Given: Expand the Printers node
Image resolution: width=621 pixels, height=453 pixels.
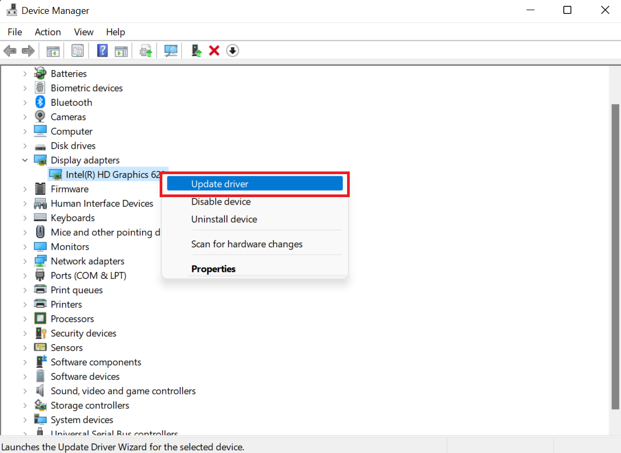Looking at the screenshot, I should click(25, 304).
